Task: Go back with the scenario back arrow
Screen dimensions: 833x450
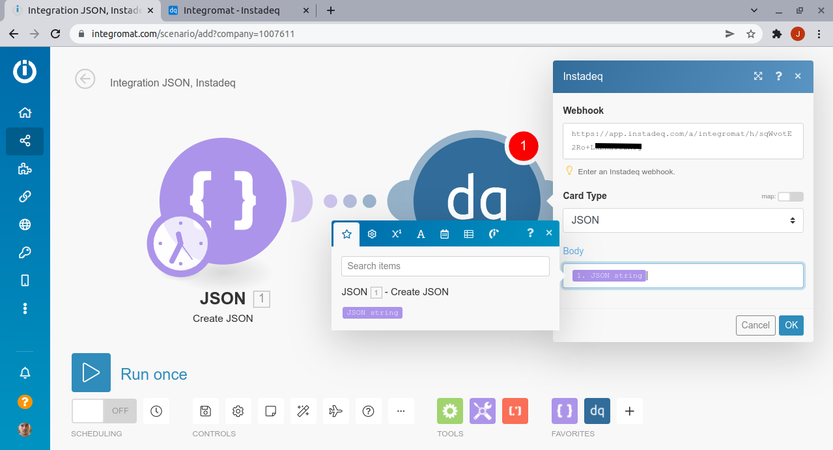Action: [x=85, y=79]
